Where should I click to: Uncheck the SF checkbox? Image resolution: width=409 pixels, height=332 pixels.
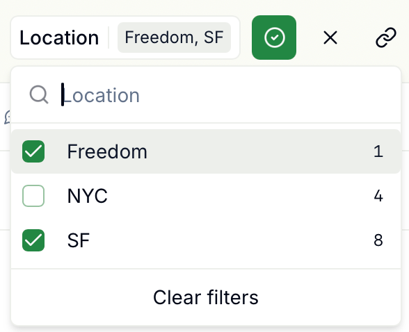pos(33,240)
